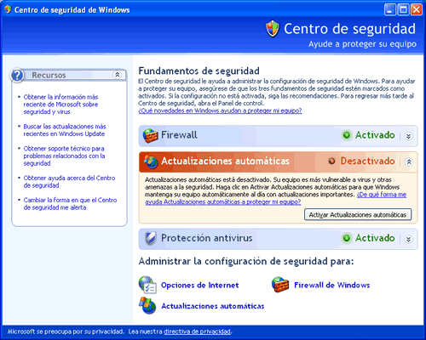
Task: Click the 'Desactivado' status text
Action: [x=367, y=161]
